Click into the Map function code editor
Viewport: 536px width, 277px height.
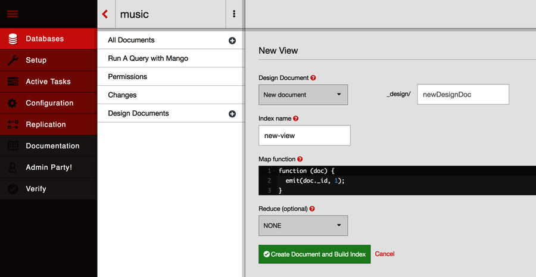397,180
